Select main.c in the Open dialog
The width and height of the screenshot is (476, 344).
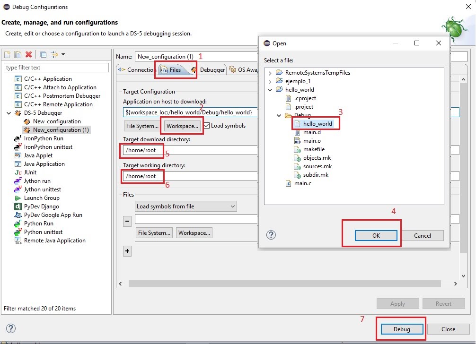pos(302,183)
